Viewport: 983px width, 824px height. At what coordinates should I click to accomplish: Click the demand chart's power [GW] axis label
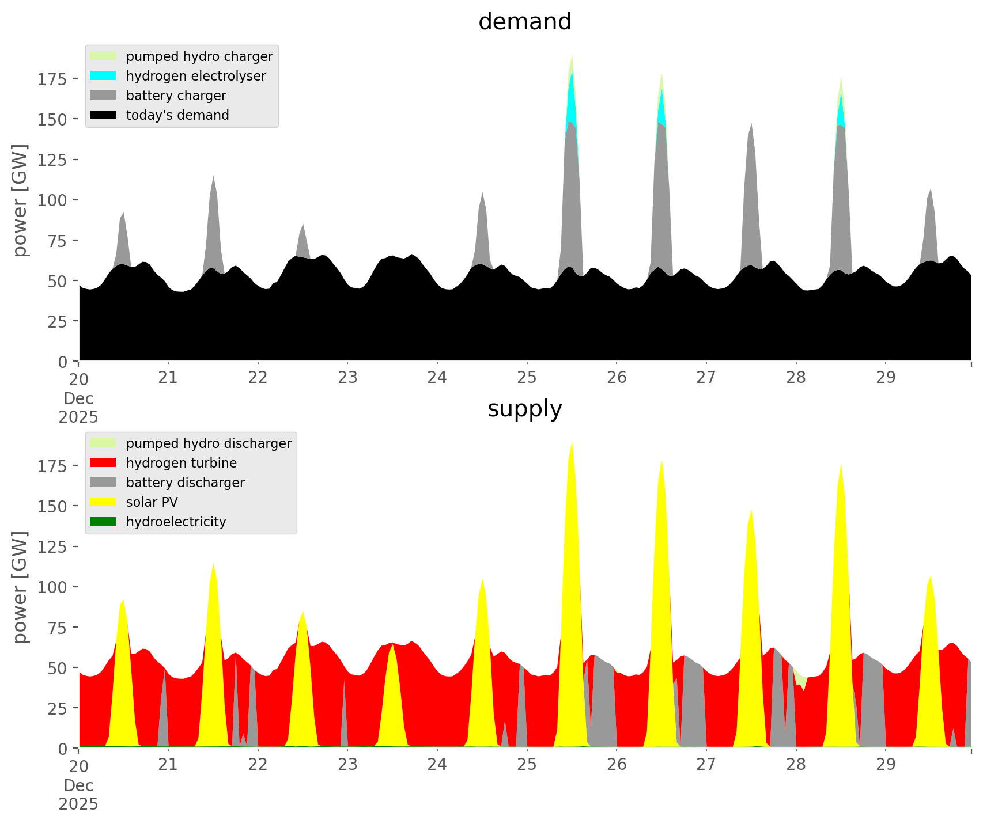(x=20, y=200)
